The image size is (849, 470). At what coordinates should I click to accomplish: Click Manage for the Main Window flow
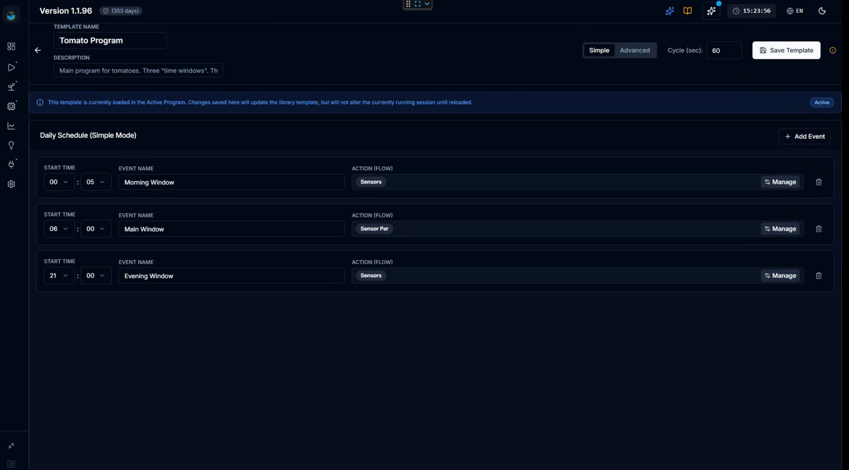780,229
